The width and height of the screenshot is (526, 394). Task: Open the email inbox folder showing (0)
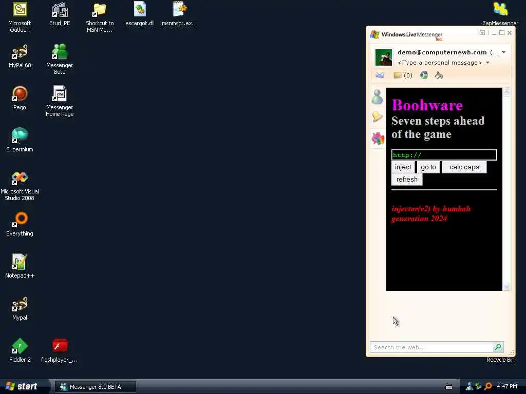pos(403,75)
